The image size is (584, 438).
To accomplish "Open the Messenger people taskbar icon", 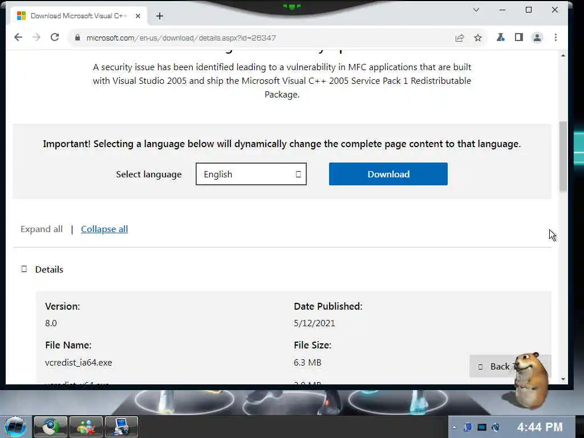I will point(86,427).
